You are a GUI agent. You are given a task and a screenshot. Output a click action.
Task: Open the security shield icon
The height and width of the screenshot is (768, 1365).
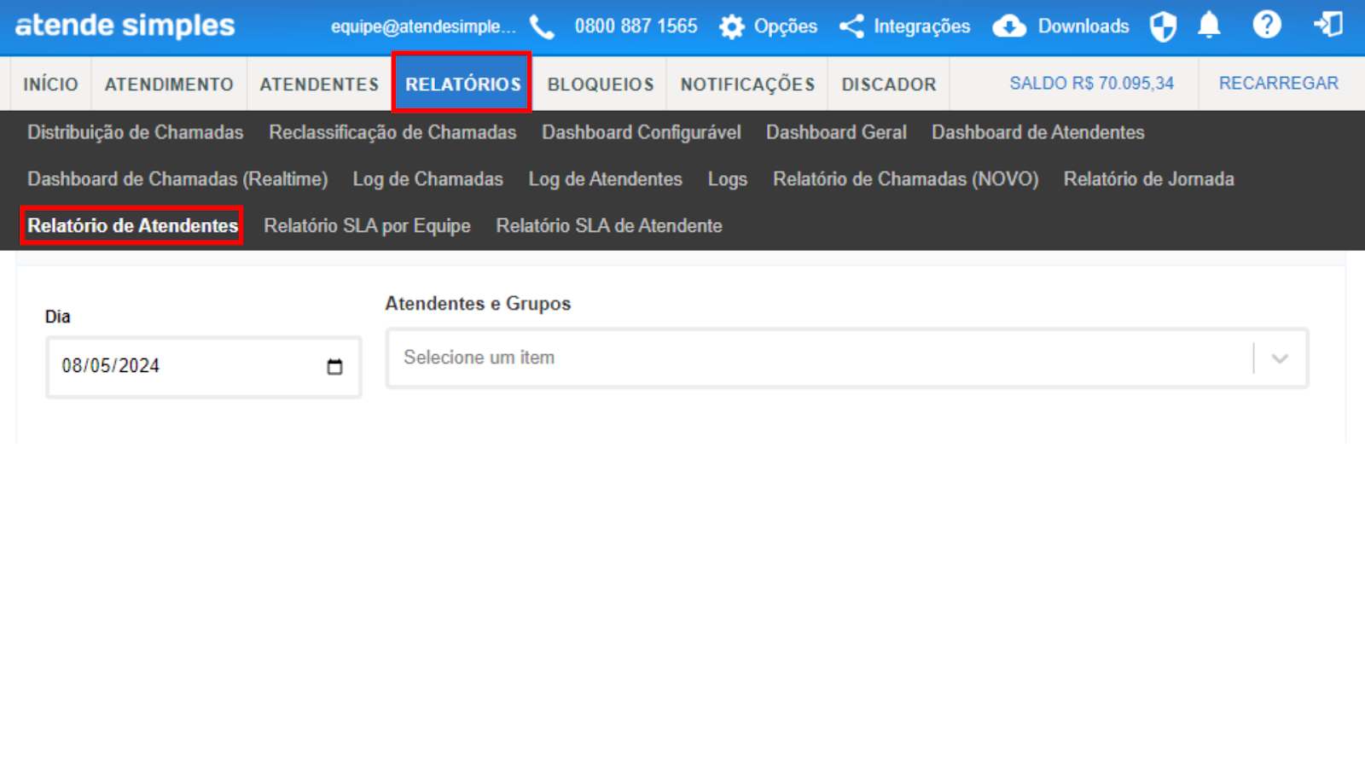coord(1163,26)
